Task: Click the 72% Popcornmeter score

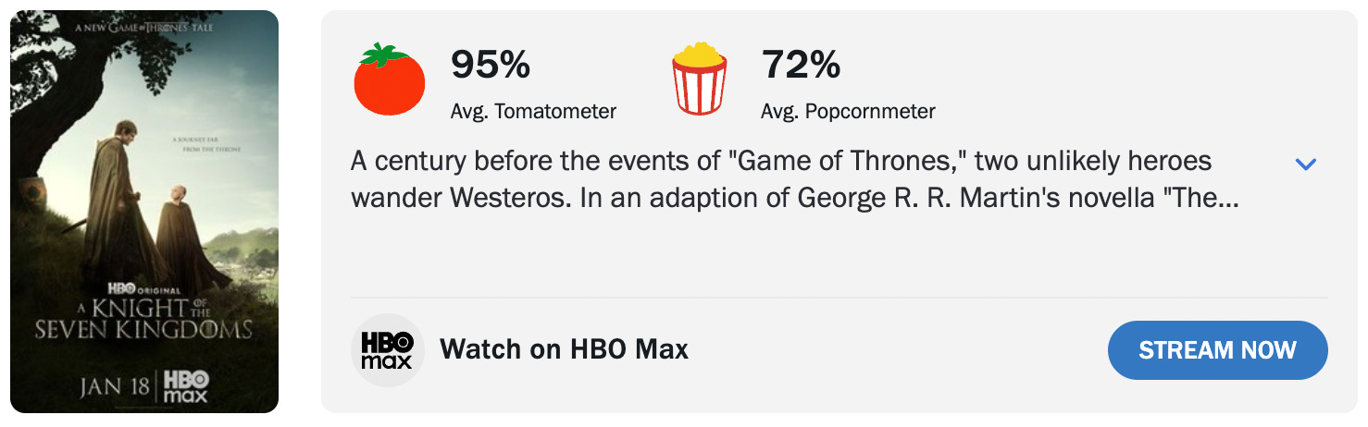Action: point(801,65)
